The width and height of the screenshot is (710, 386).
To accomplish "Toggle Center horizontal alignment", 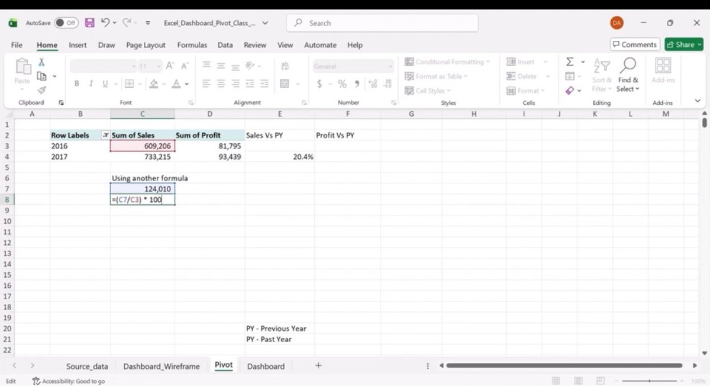I will coord(221,84).
